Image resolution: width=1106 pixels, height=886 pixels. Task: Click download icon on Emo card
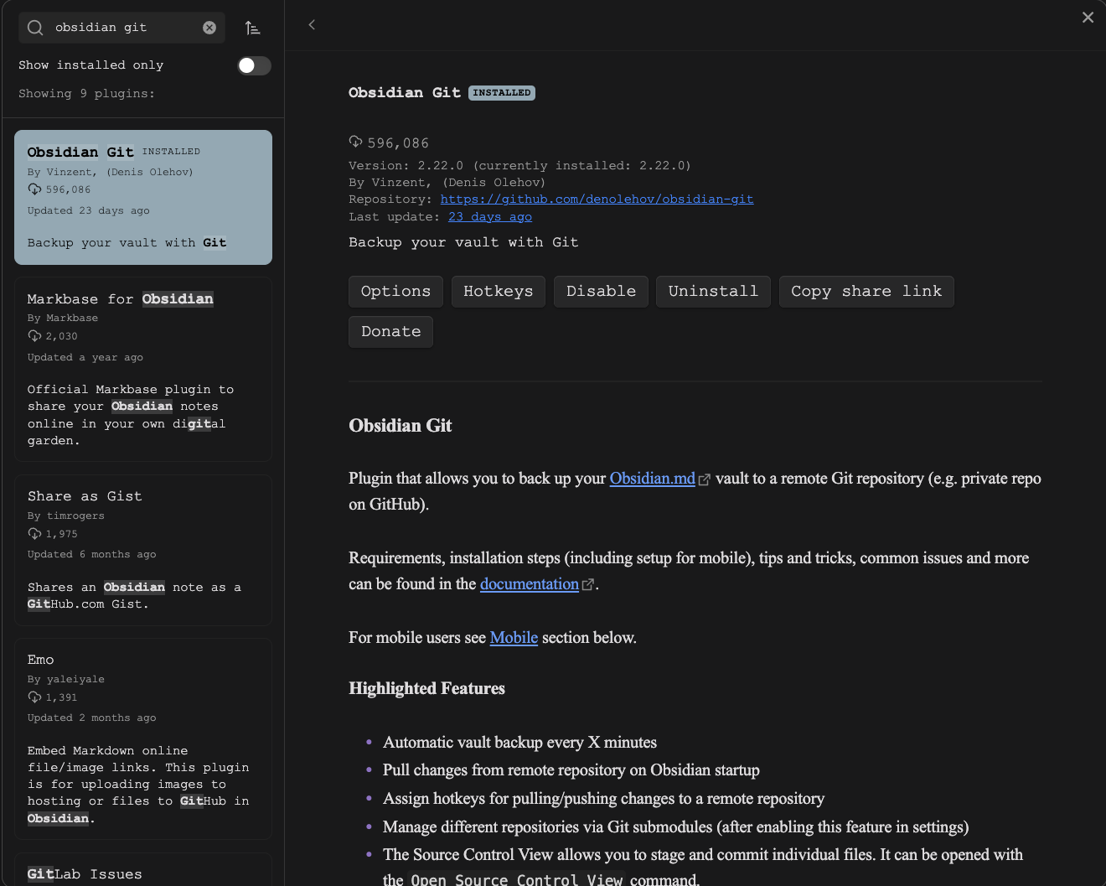(34, 697)
